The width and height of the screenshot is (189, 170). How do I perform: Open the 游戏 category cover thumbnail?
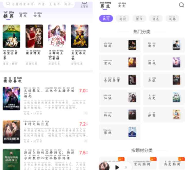(x=176, y=62)
